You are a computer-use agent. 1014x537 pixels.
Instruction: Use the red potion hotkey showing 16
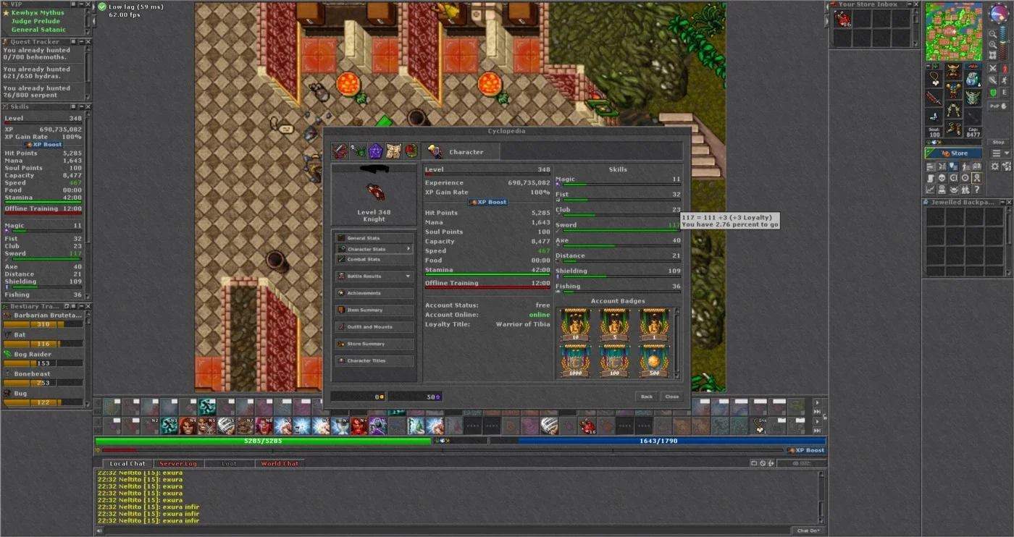point(587,426)
